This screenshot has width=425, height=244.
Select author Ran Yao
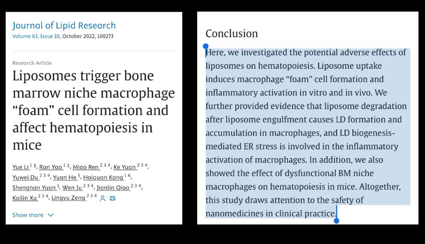click(x=49, y=167)
